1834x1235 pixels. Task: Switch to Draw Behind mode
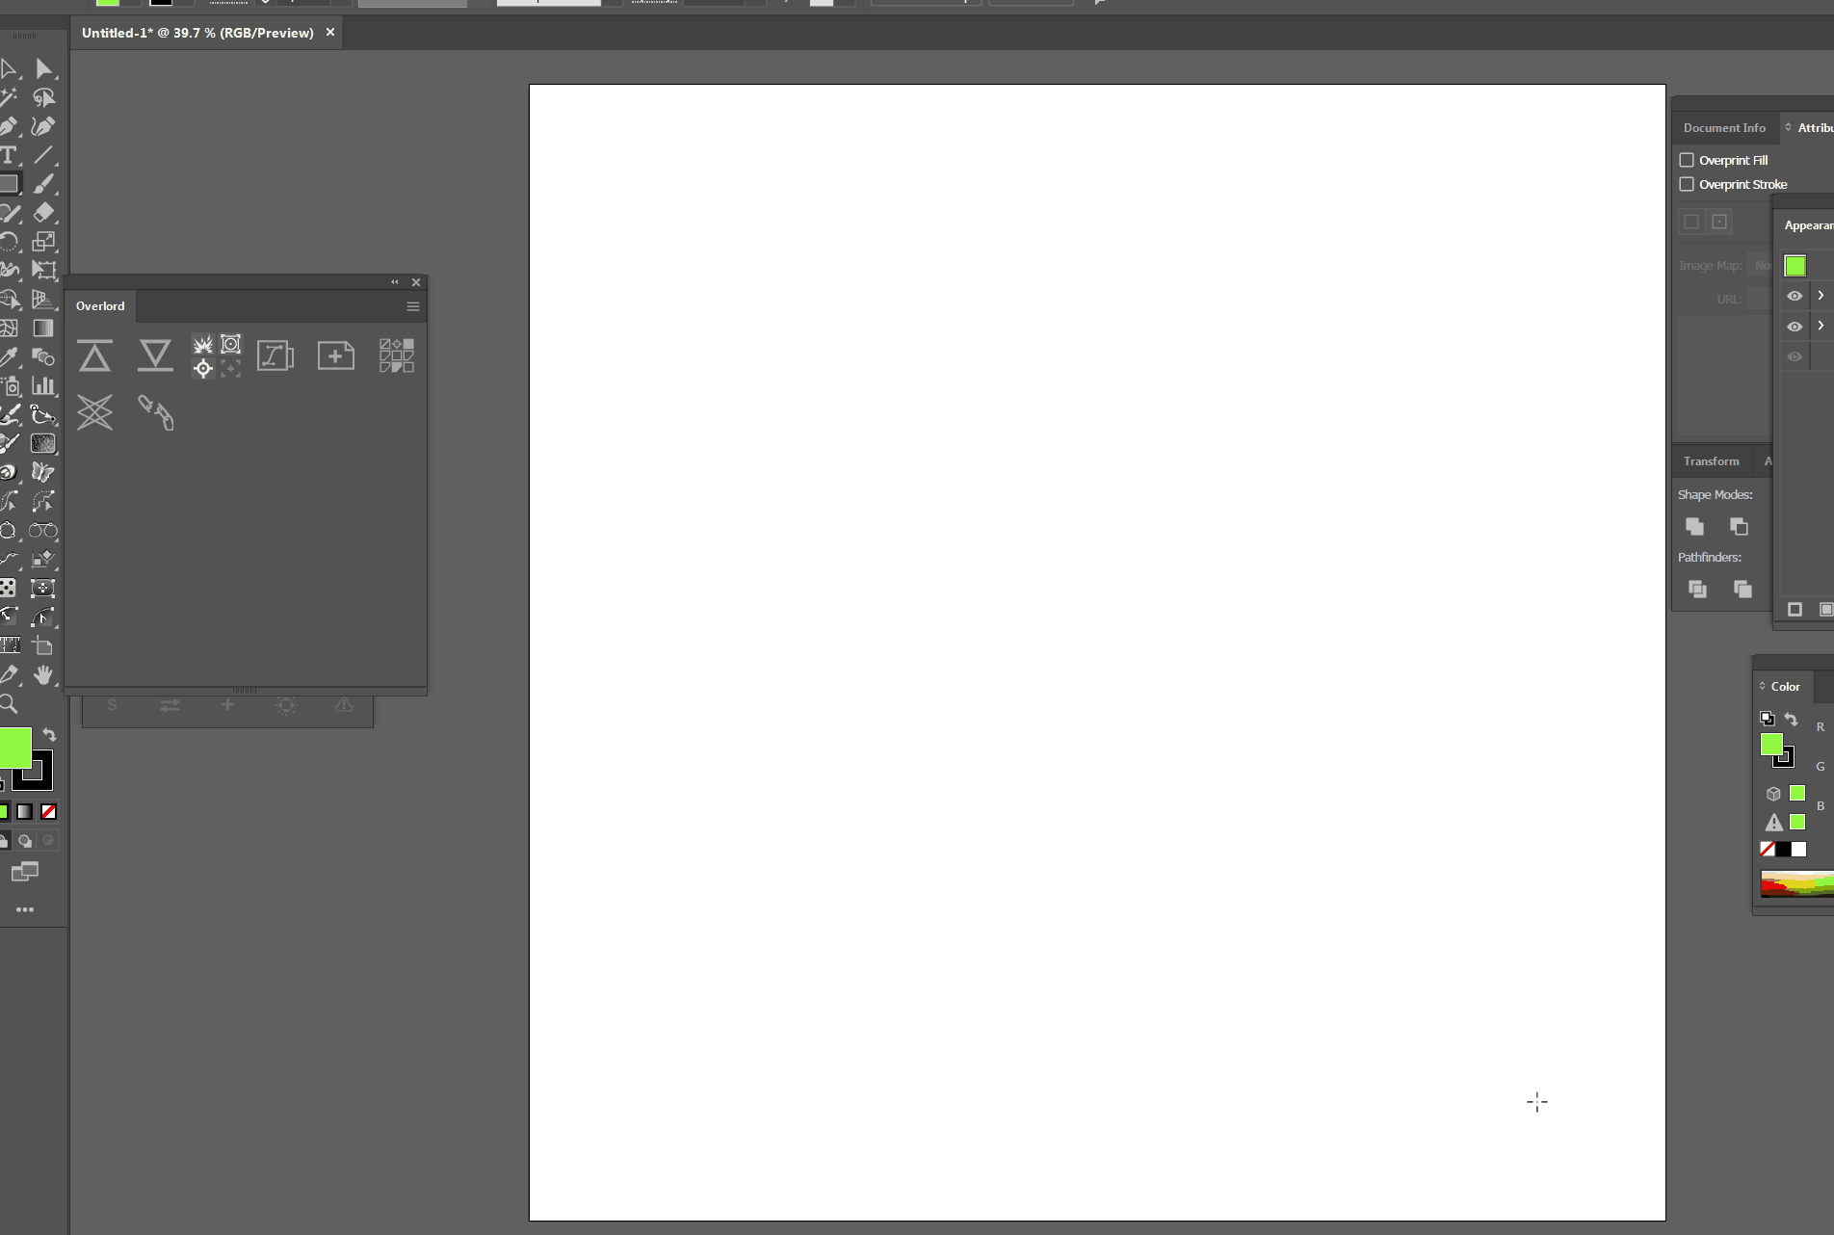click(25, 841)
